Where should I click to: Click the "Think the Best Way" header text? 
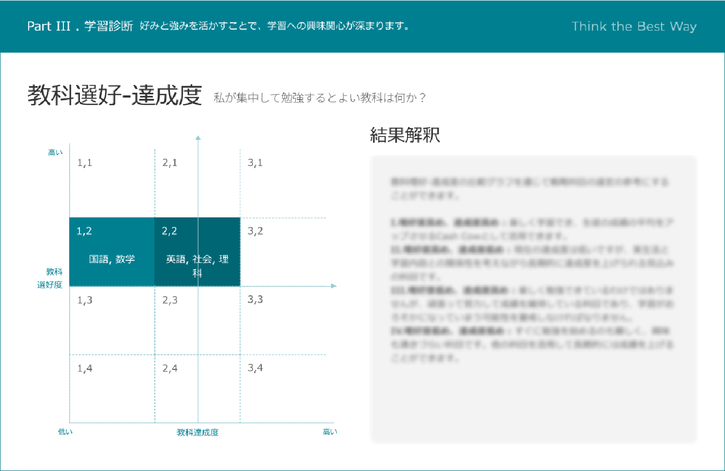pyautogui.click(x=634, y=26)
